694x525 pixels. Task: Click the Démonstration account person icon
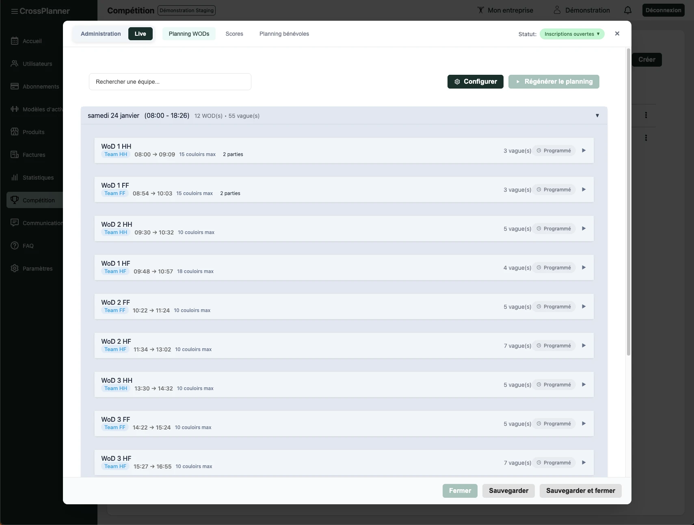(557, 10)
